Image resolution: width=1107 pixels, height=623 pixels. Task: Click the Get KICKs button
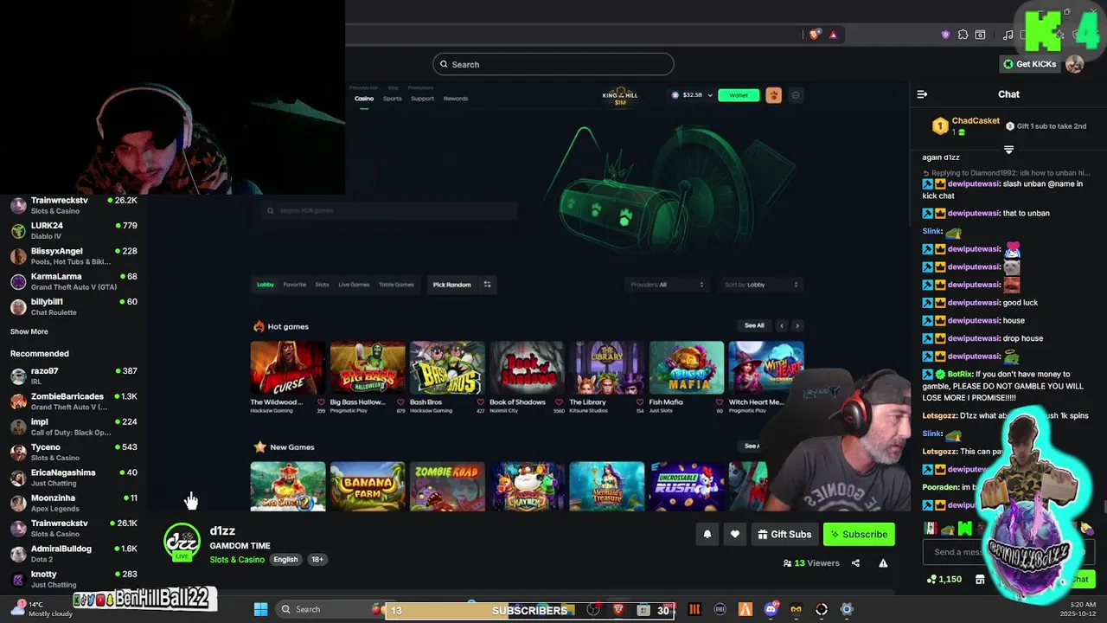click(x=1030, y=64)
